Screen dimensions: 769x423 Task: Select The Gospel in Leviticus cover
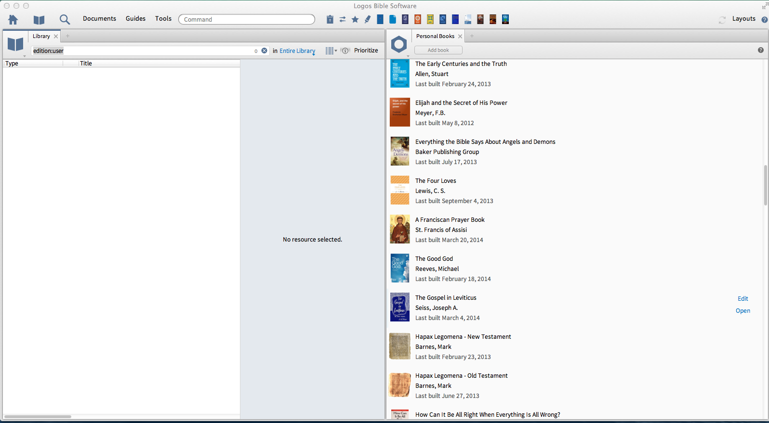pyautogui.click(x=399, y=307)
